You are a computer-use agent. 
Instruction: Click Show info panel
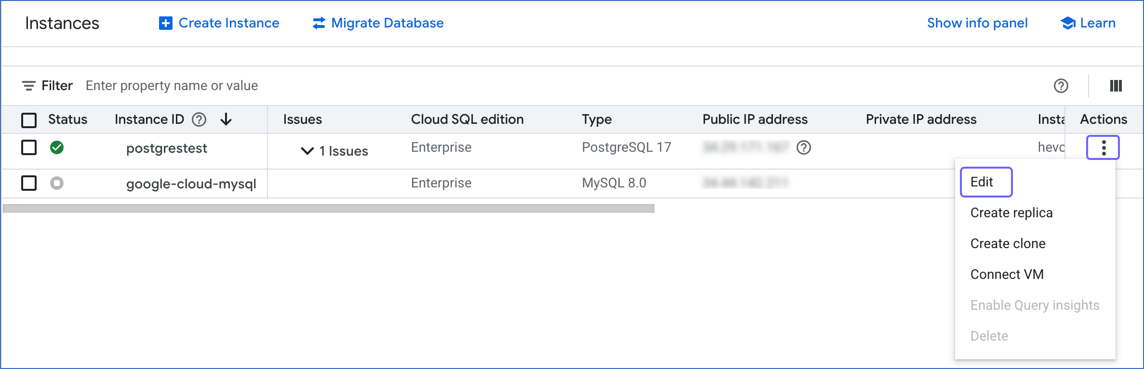tap(977, 23)
